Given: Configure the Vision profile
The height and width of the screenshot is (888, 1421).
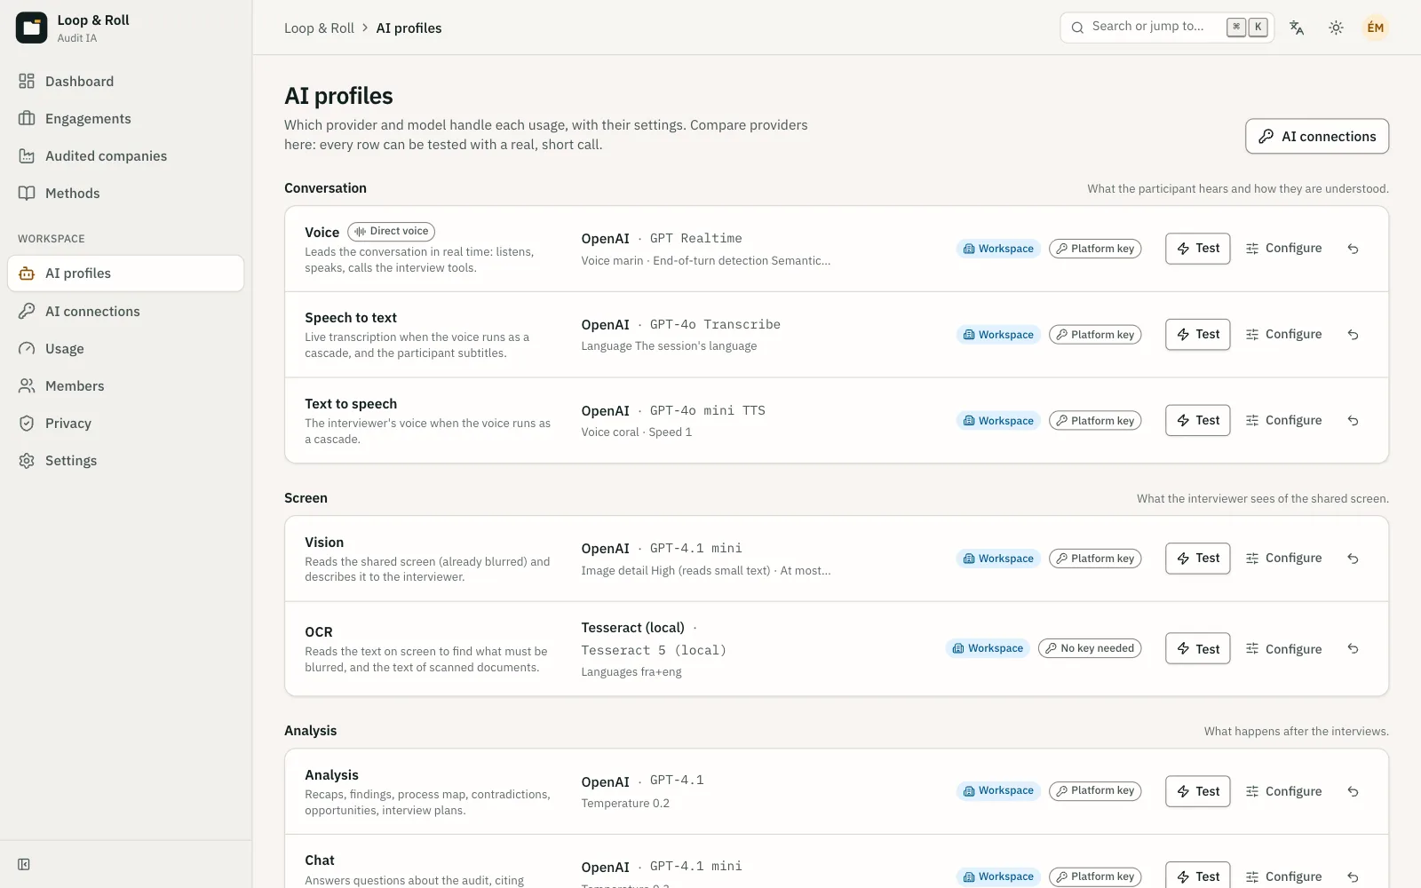Looking at the screenshot, I should pos(1283,559).
